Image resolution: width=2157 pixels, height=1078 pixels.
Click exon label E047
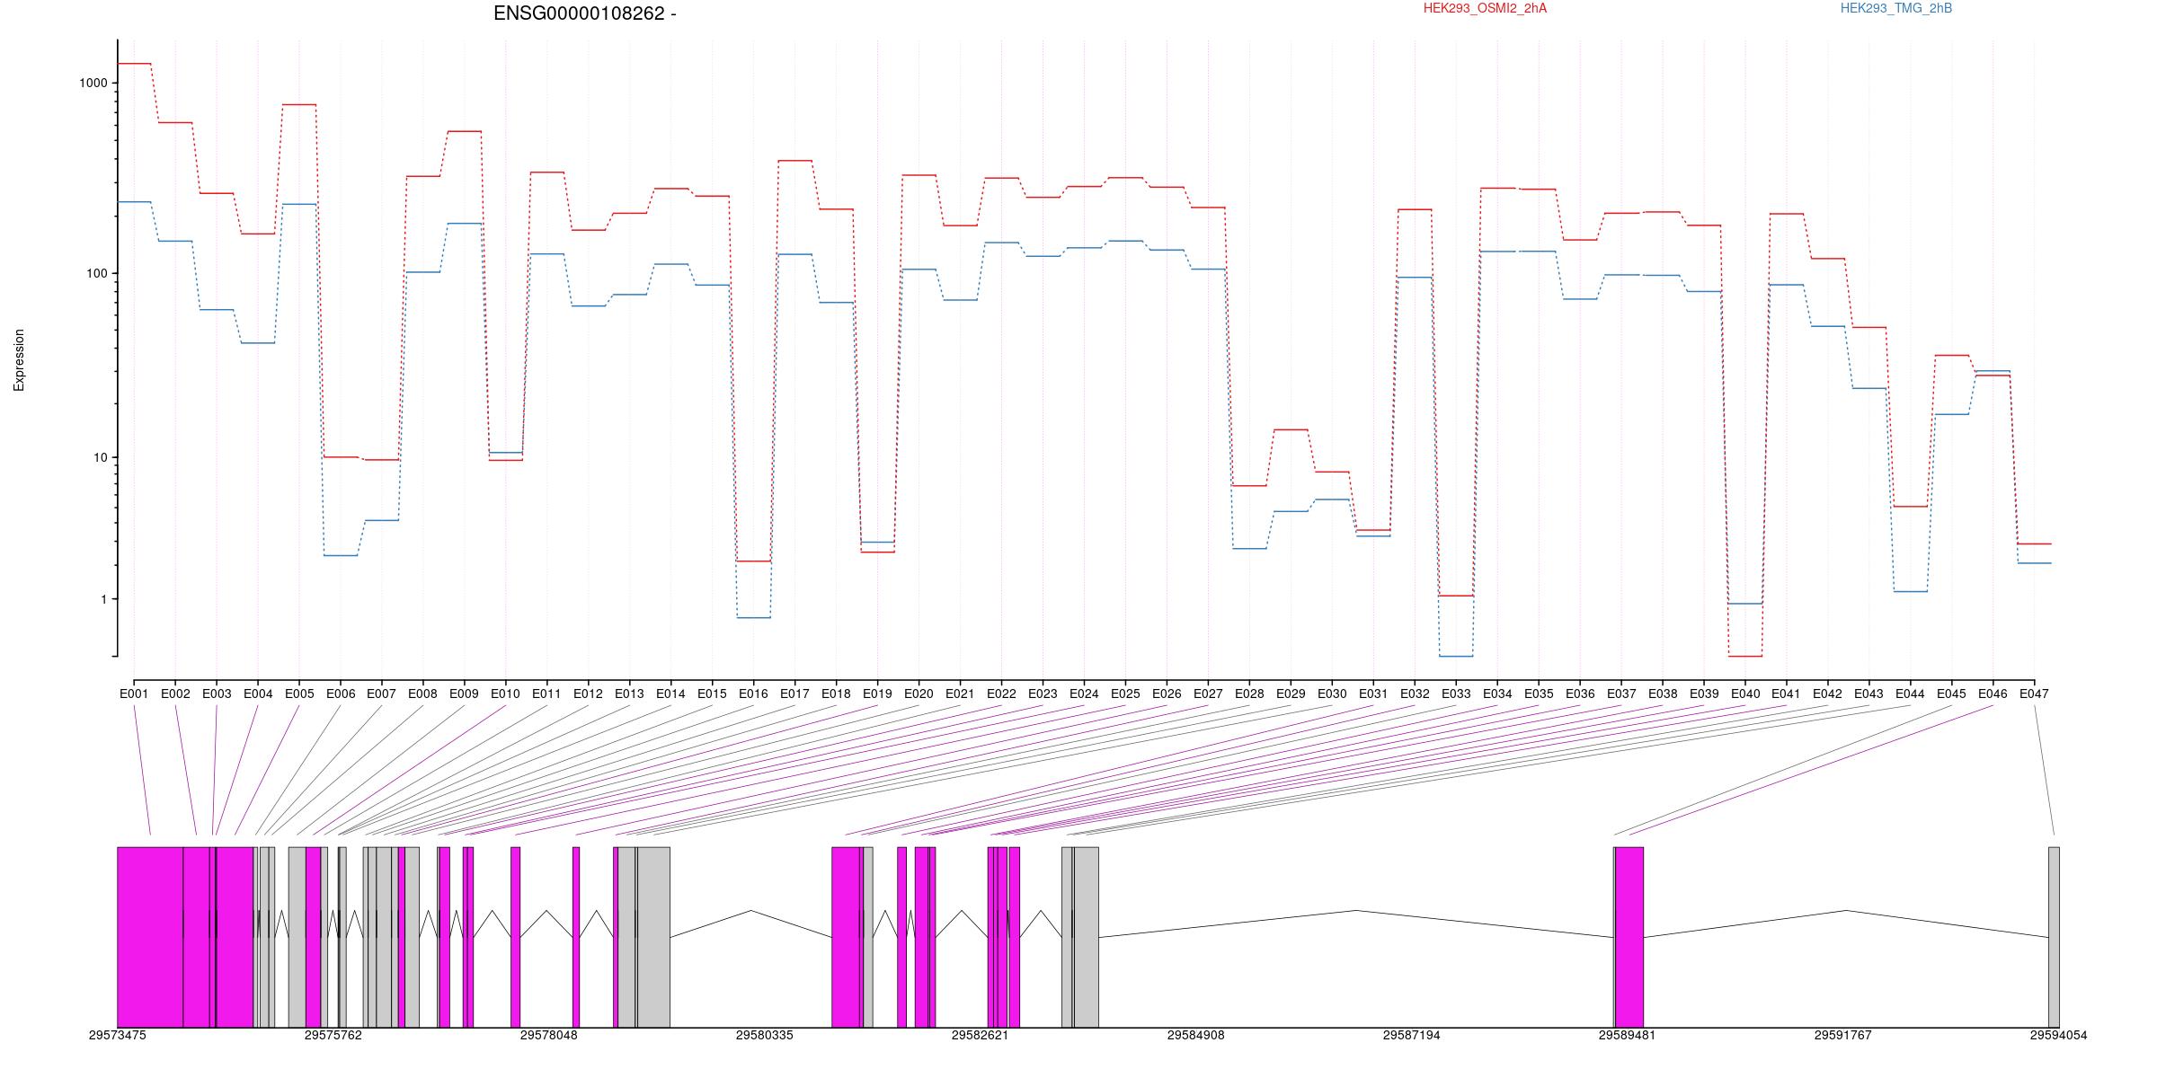tap(2036, 694)
